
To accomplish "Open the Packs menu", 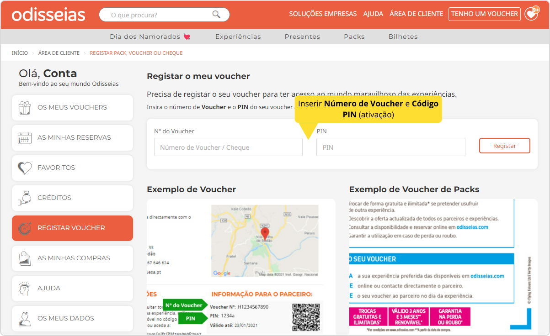I will pos(354,37).
